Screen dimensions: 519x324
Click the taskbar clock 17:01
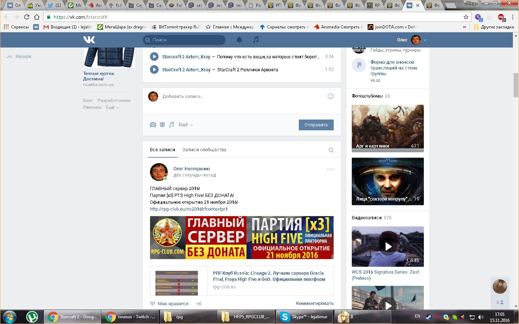tap(500, 314)
